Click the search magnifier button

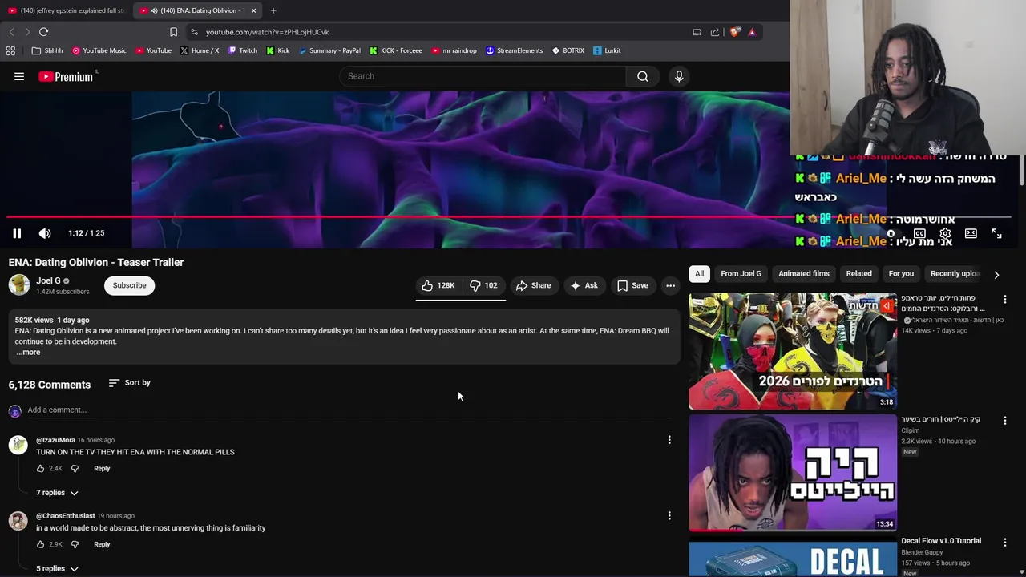643,76
